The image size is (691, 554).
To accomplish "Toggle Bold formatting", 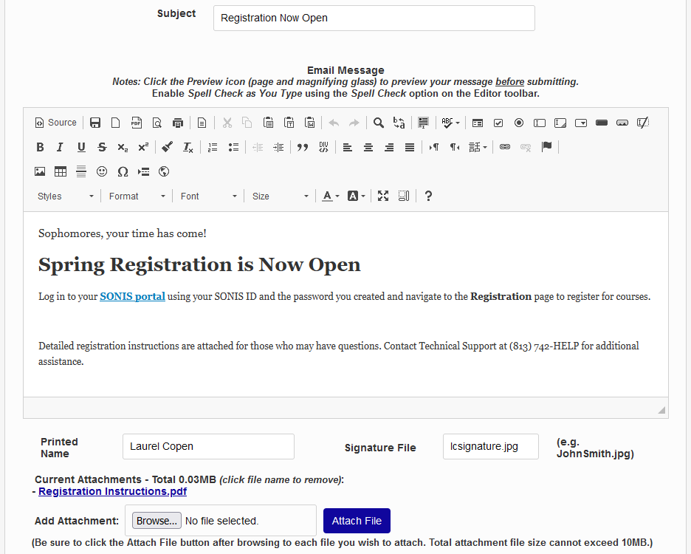I will pos(40,147).
